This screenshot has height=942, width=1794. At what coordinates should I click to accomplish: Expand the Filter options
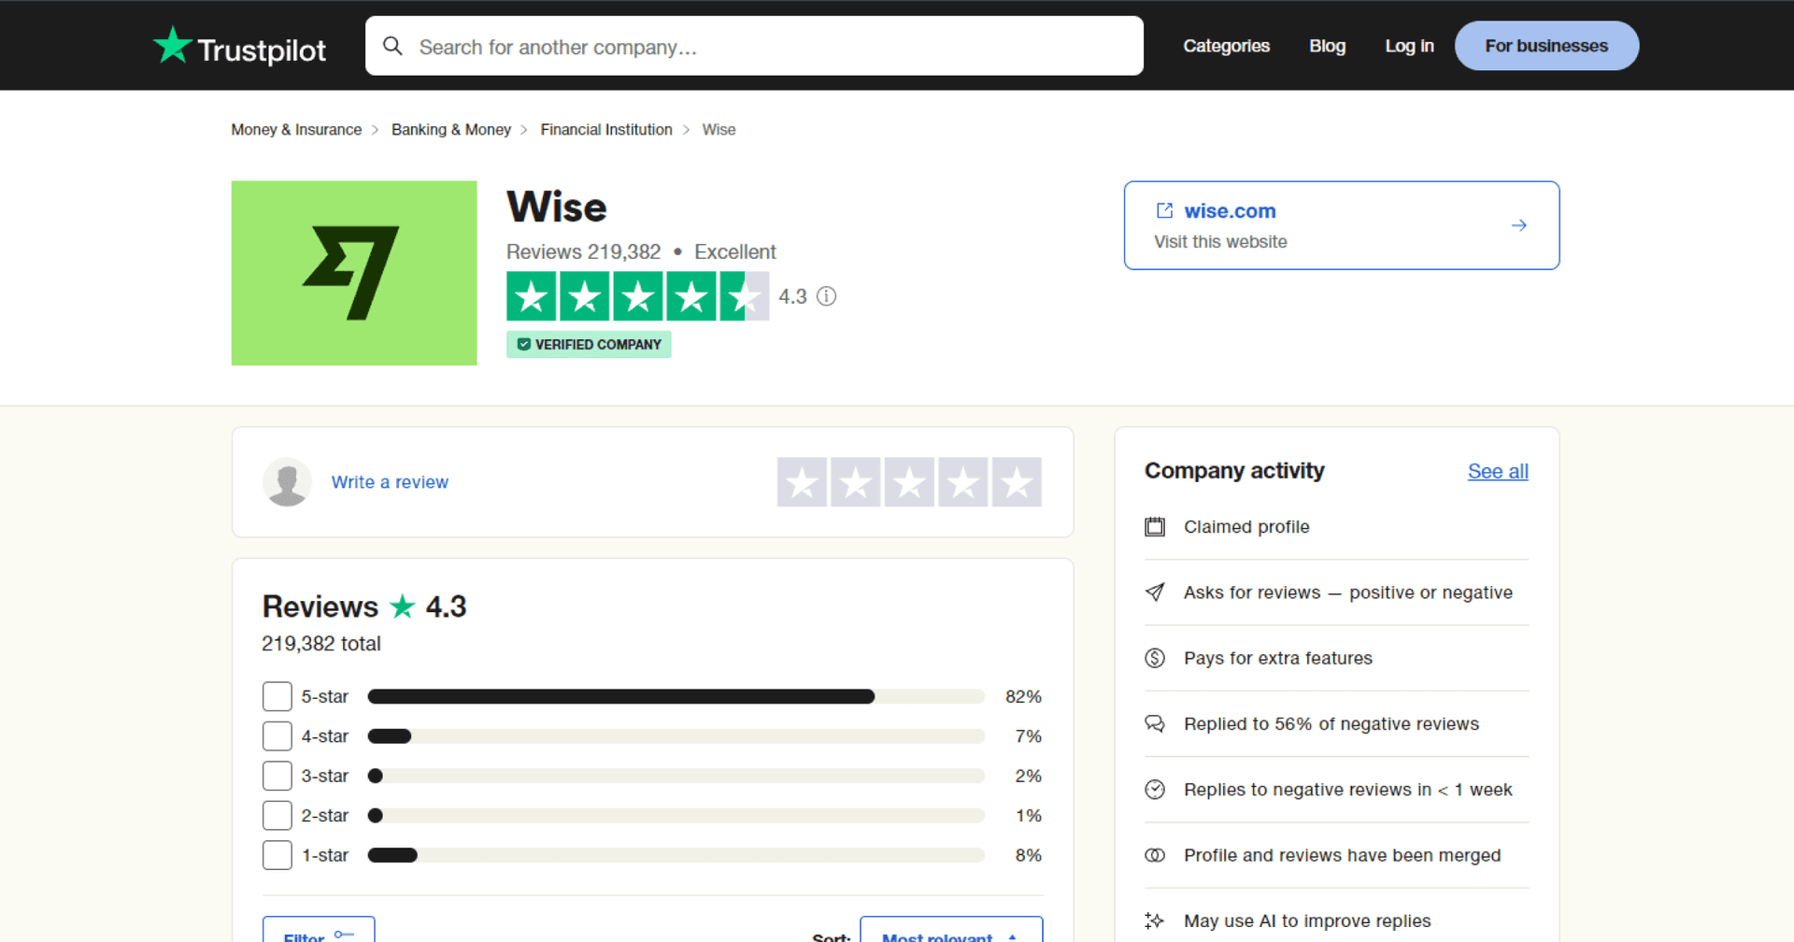pyautogui.click(x=318, y=934)
